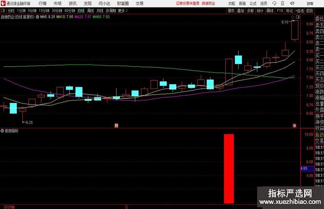Open the 资讯 menu
The width and height of the screenshot is (324, 209).
(x=73, y=3)
